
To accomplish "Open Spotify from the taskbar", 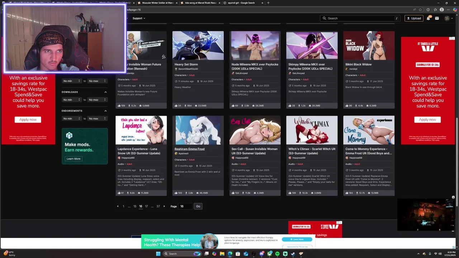I will 277,254.
